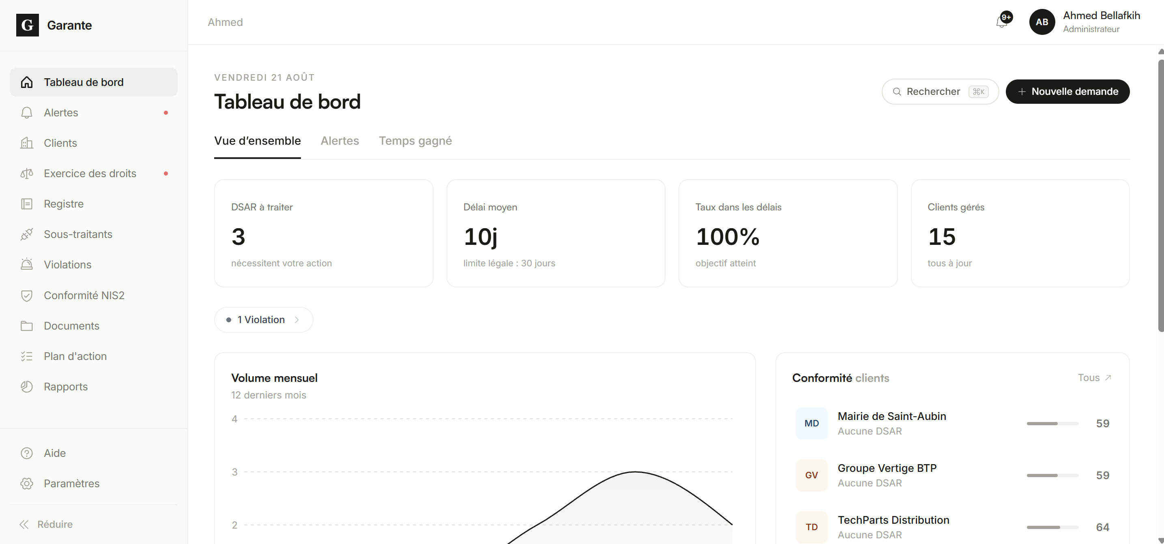Click the Volume mensuel chart title

[x=274, y=378]
